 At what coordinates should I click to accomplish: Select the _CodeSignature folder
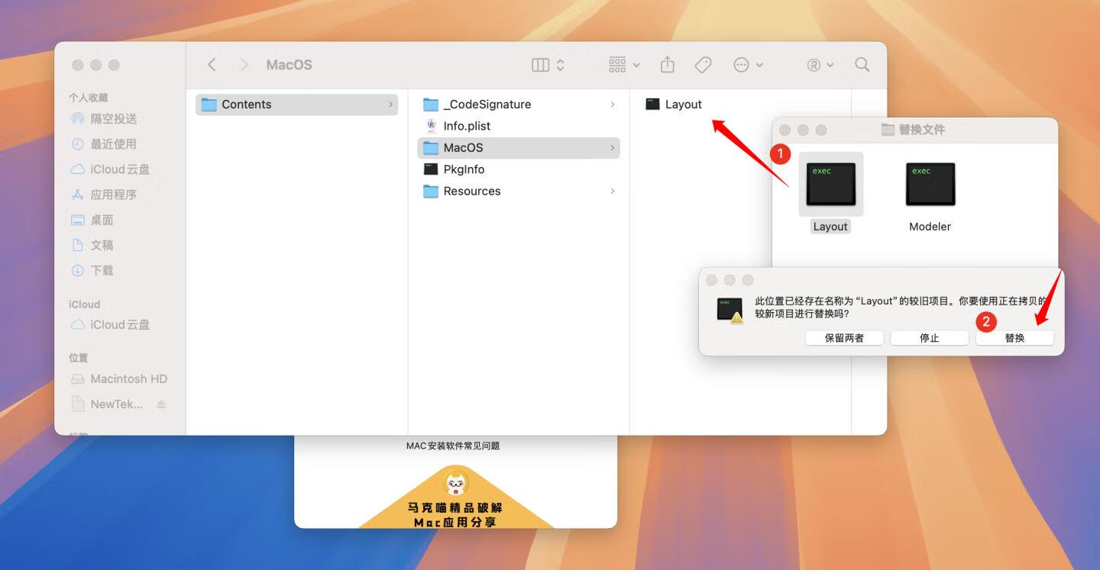(518, 105)
